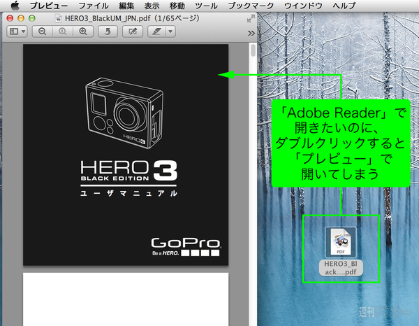Show the edit toolbar with the pencil icon
The image size is (419, 326).
pos(133,31)
